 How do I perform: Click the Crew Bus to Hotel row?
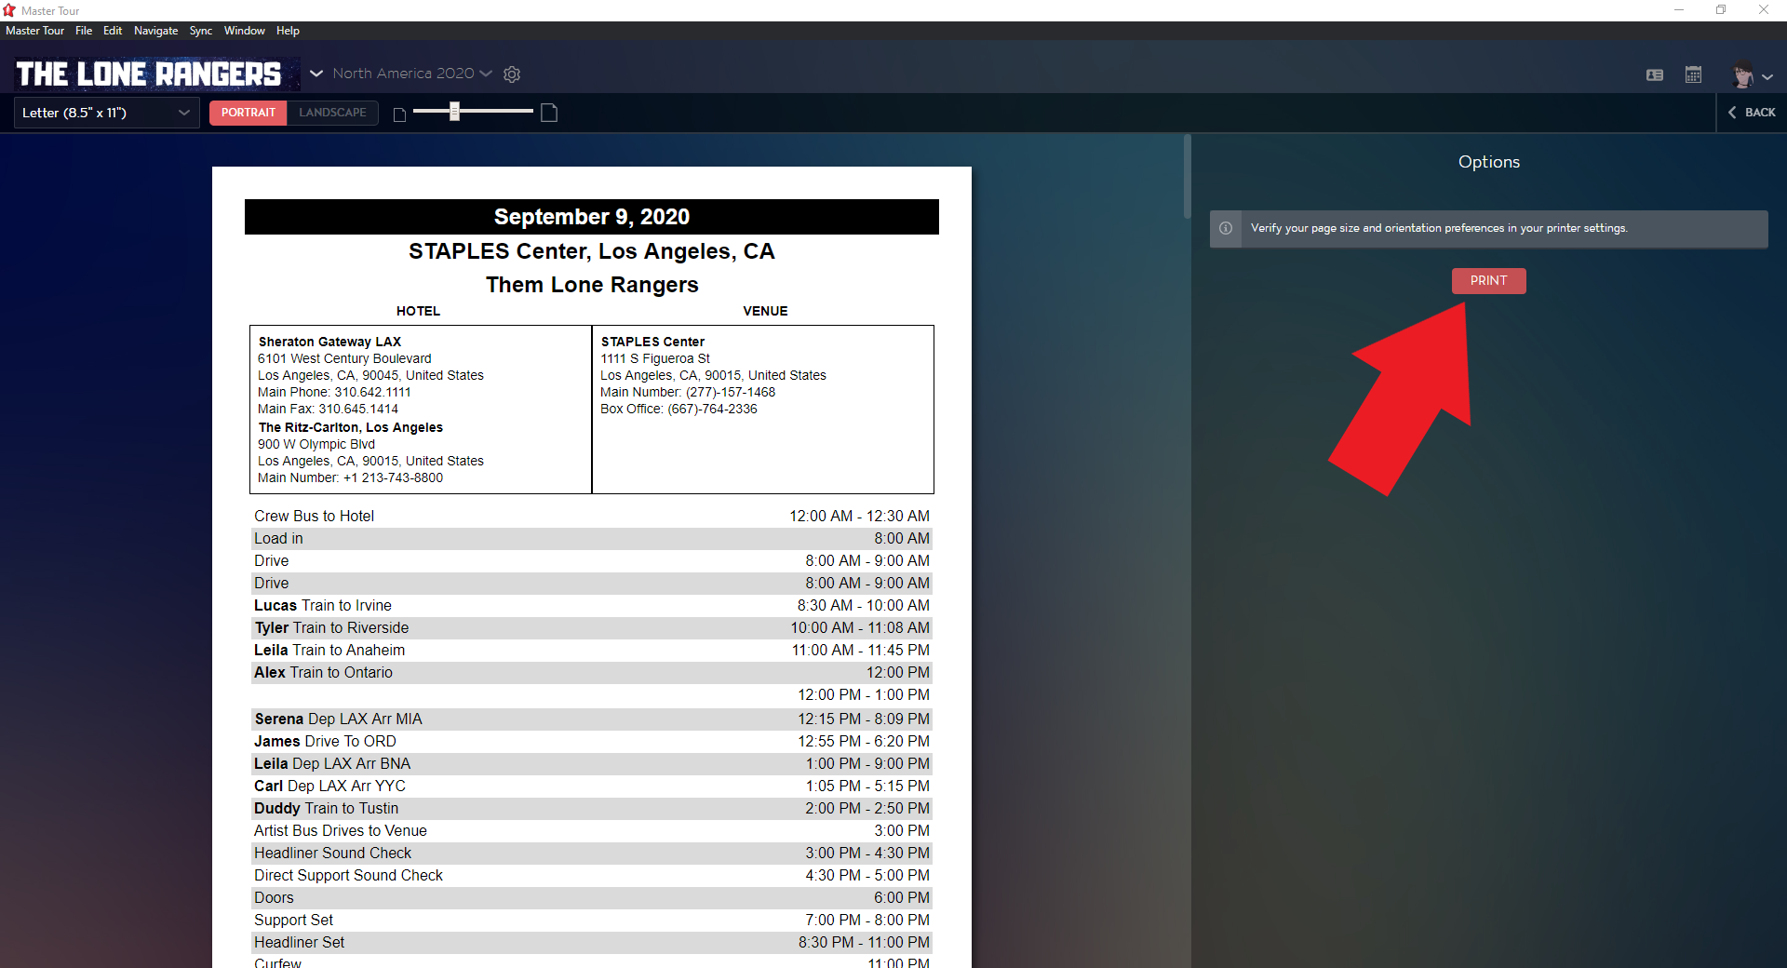pyautogui.click(x=592, y=516)
